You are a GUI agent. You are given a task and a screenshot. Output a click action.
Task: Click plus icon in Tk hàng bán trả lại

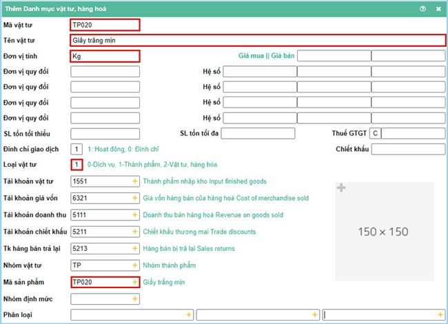pos(135,248)
